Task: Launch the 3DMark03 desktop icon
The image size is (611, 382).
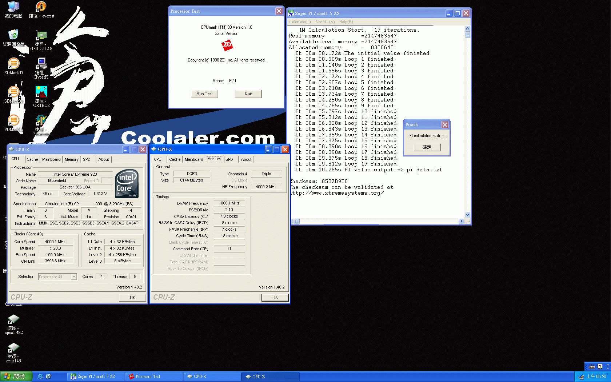Action: tap(13, 63)
